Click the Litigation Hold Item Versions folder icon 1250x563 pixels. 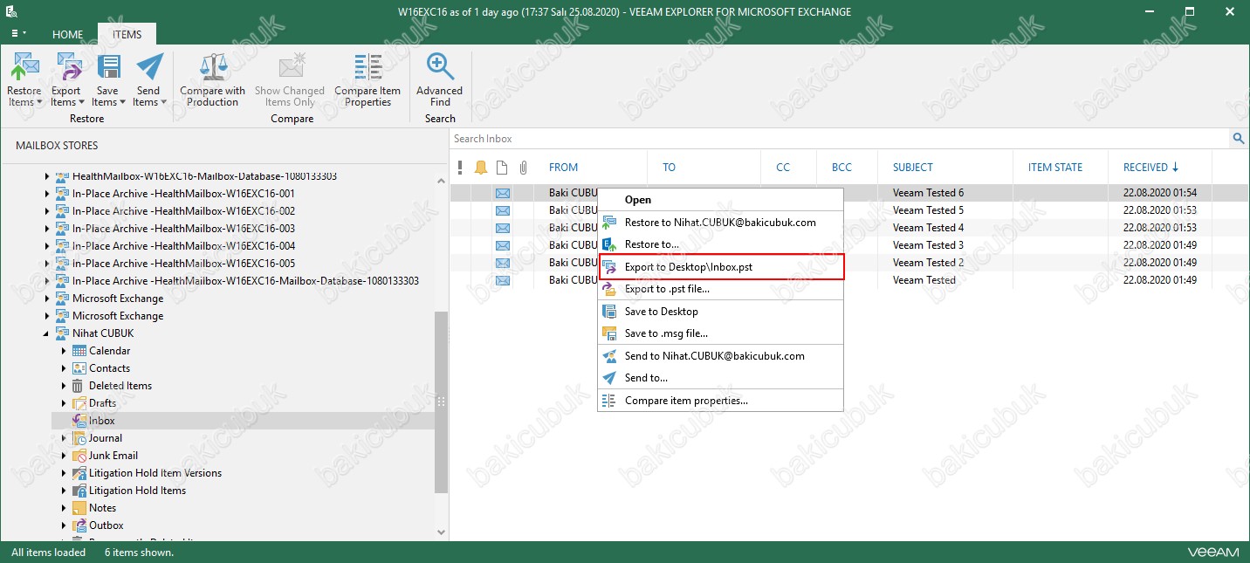pyautogui.click(x=79, y=473)
